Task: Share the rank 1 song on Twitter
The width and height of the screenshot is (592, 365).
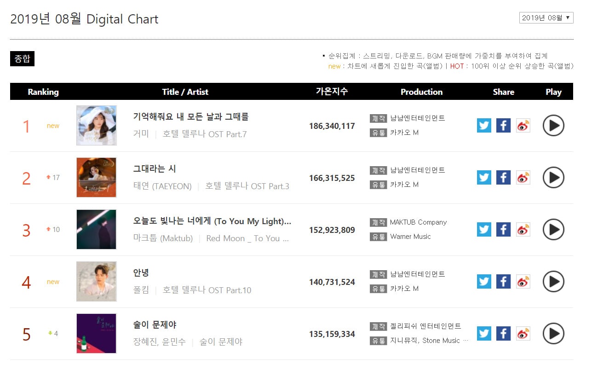Action: [x=484, y=125]
